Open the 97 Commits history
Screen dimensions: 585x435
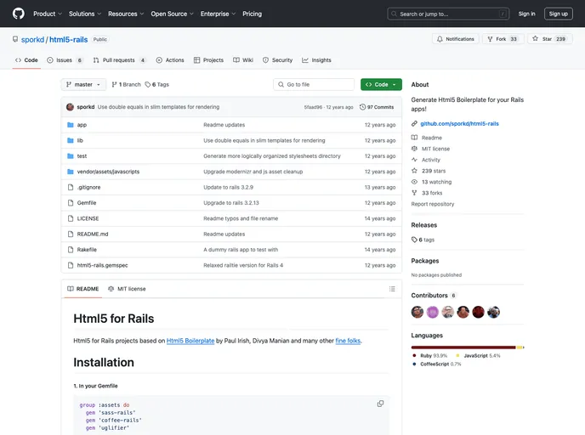point(377,107)
